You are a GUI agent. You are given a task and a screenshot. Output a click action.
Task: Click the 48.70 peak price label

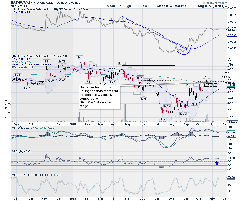pyautogui.click(x=79, y=57)
